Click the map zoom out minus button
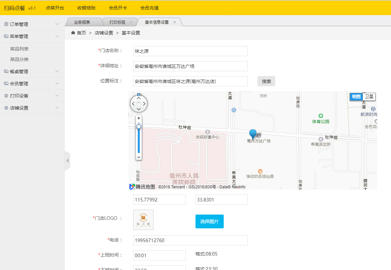The width and height of the screenshot is (391, 270). point(139,157)
